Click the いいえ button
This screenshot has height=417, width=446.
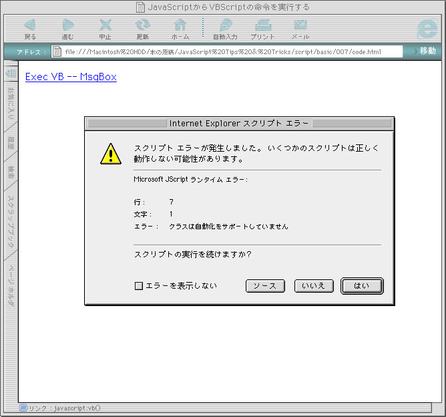pos(314,286)
